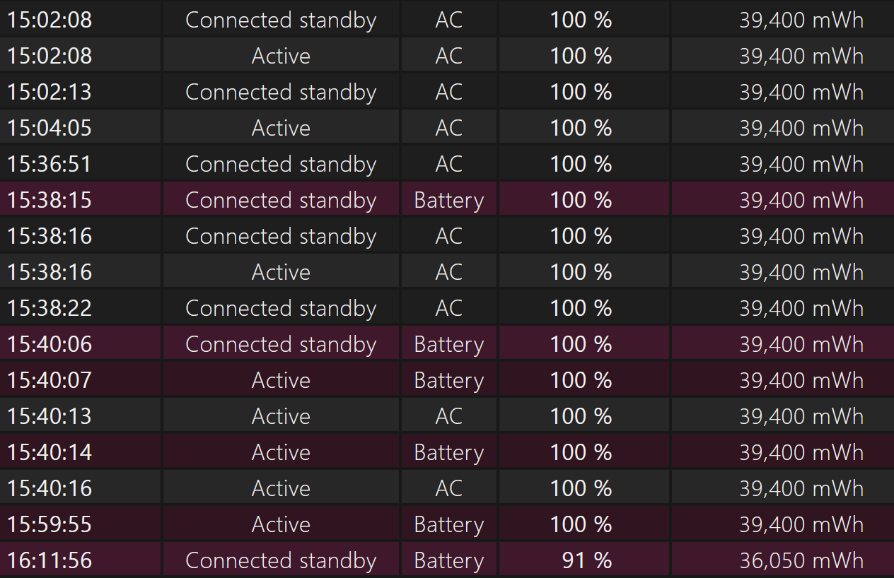Select Battery source in 16:11:56 row
894x578 pixels.
tap(449, 560)
